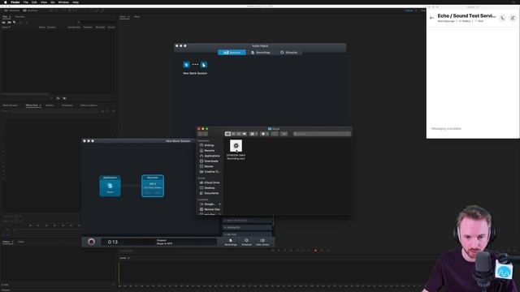The image size is (520, 292).
Task: Select the Mixer tab in Audition
Action: (x=136, y=16)
